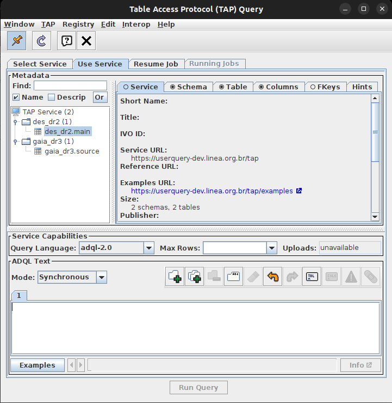The height and width of the screenshot is (403, 392).
Task: Open help via the question mark icon
Action: click(66, 40)
